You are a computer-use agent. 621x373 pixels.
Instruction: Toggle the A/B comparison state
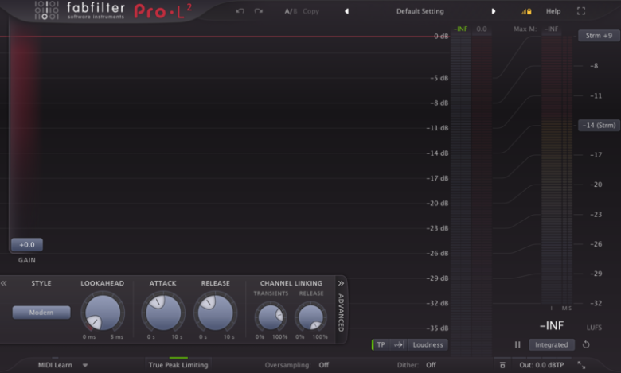291,11
